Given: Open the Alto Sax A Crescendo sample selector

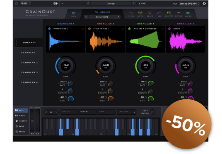Looking at the screenshot, I should click(x=163, y=29).
